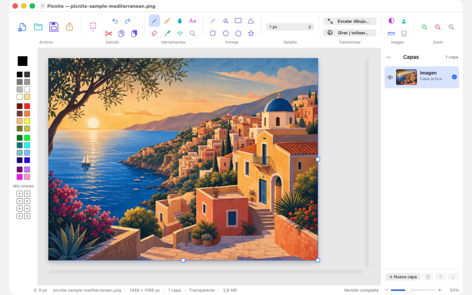Click the Escalar dibujo button

350,21
